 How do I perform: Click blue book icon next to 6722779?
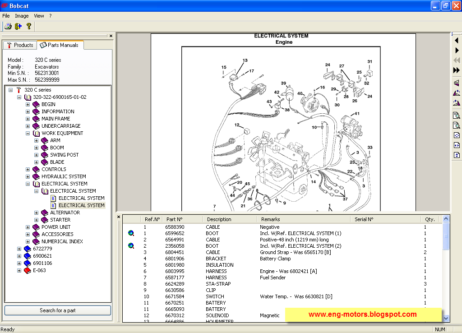pos(28,249)
